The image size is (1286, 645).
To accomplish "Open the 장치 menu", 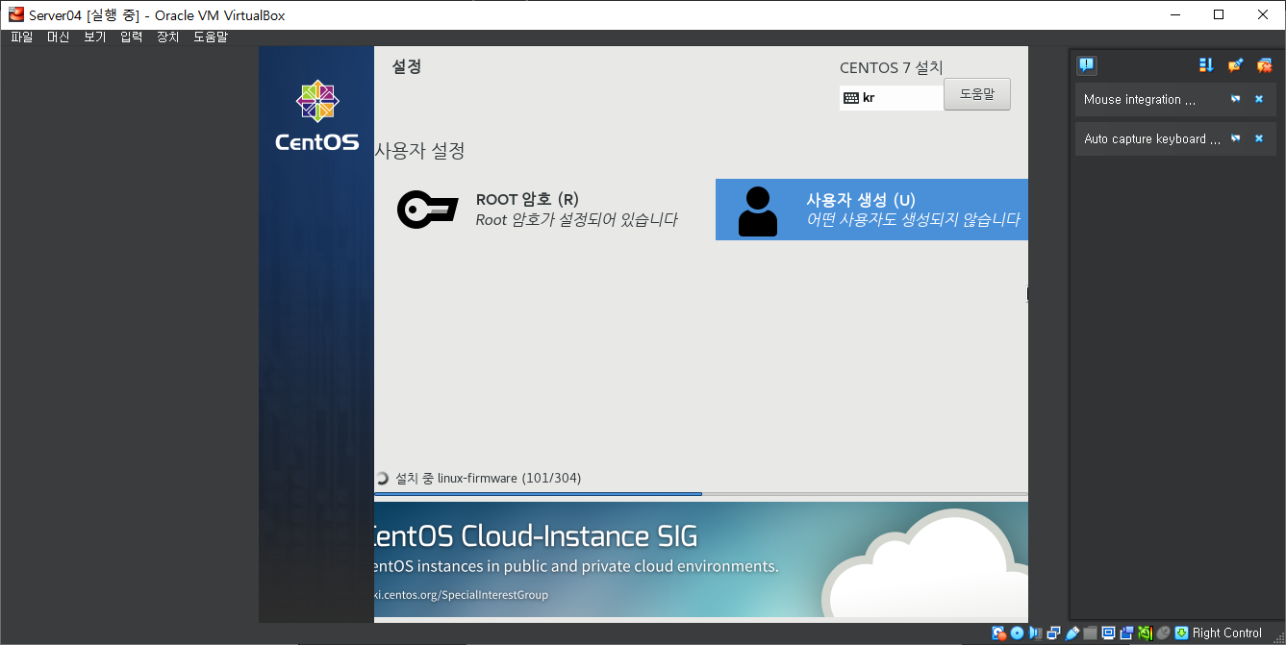I will click(168, 37).
